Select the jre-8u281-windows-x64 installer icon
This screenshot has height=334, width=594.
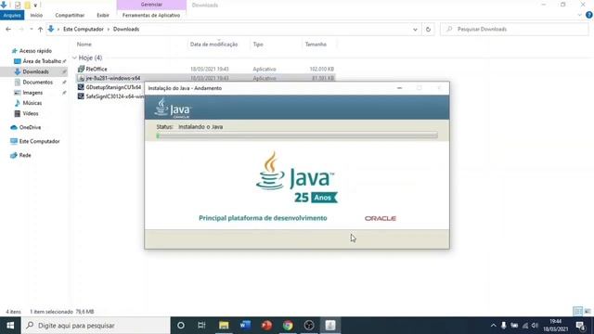[81, 78]
